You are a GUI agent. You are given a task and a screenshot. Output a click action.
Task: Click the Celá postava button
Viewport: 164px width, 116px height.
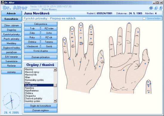point(41,24)
